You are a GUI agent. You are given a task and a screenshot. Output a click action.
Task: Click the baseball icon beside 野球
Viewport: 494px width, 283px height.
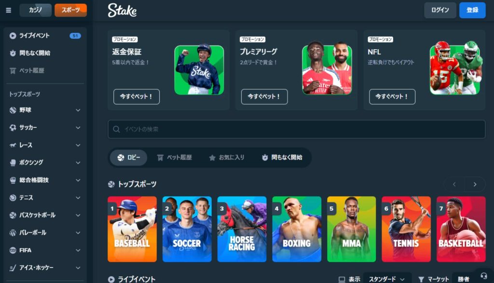point(13,110)
